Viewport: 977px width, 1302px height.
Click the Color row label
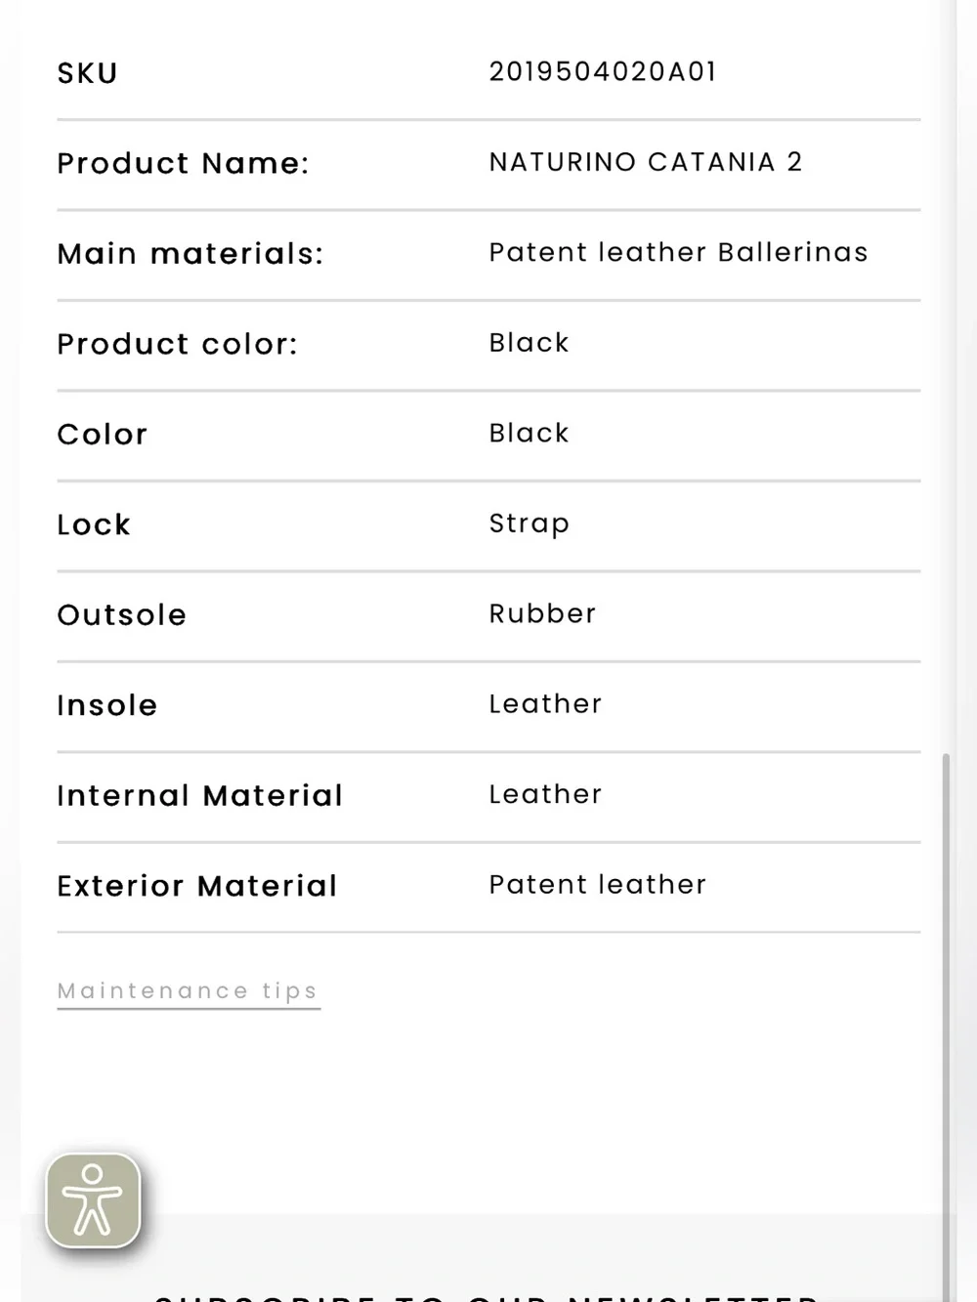(x=103, y=435)
